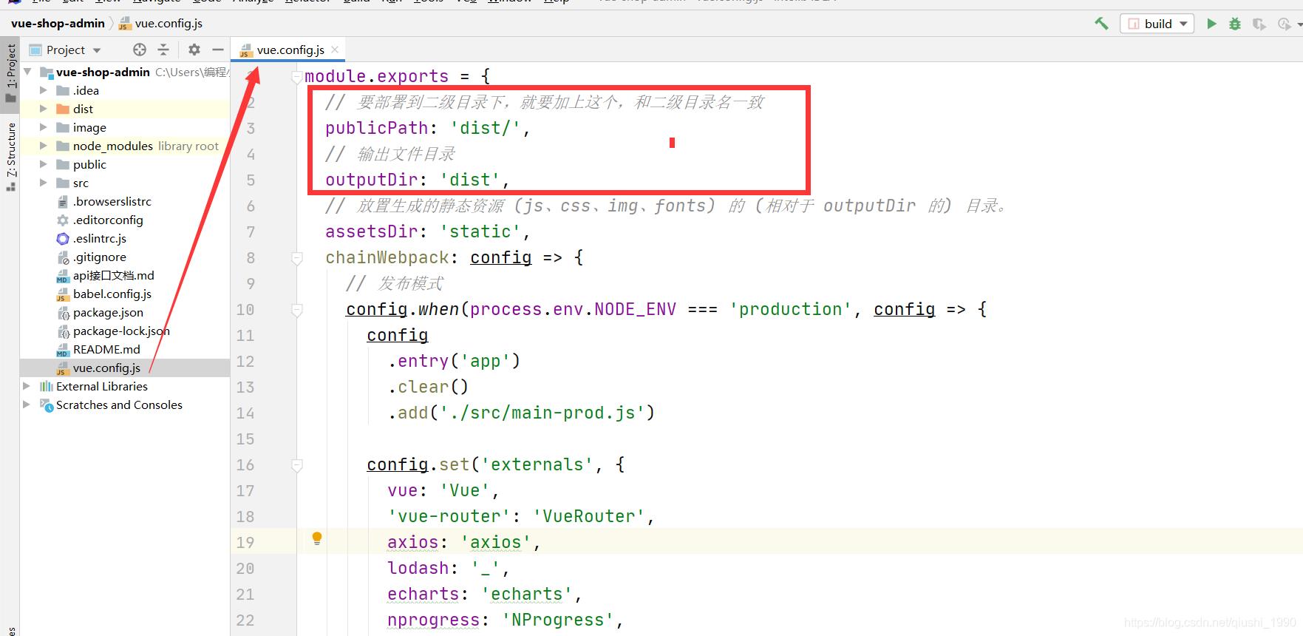Select the babel.config.js file
Screen dimensions: 1303x636
[x=112, y=294]
